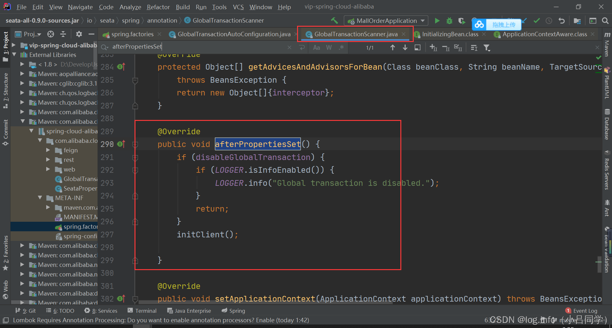Open Project Structure icon in toolbar

(577, 21)
